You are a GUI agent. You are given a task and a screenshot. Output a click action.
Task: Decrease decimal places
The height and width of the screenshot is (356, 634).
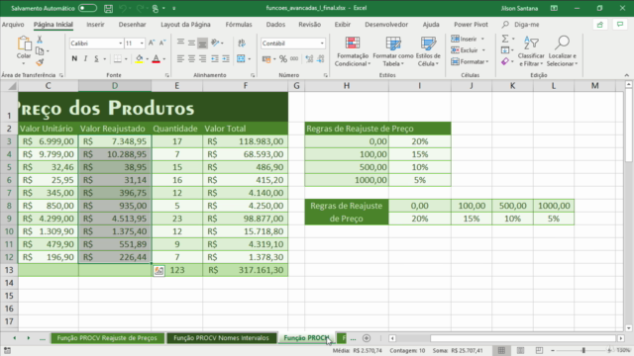tap(320, 59)
